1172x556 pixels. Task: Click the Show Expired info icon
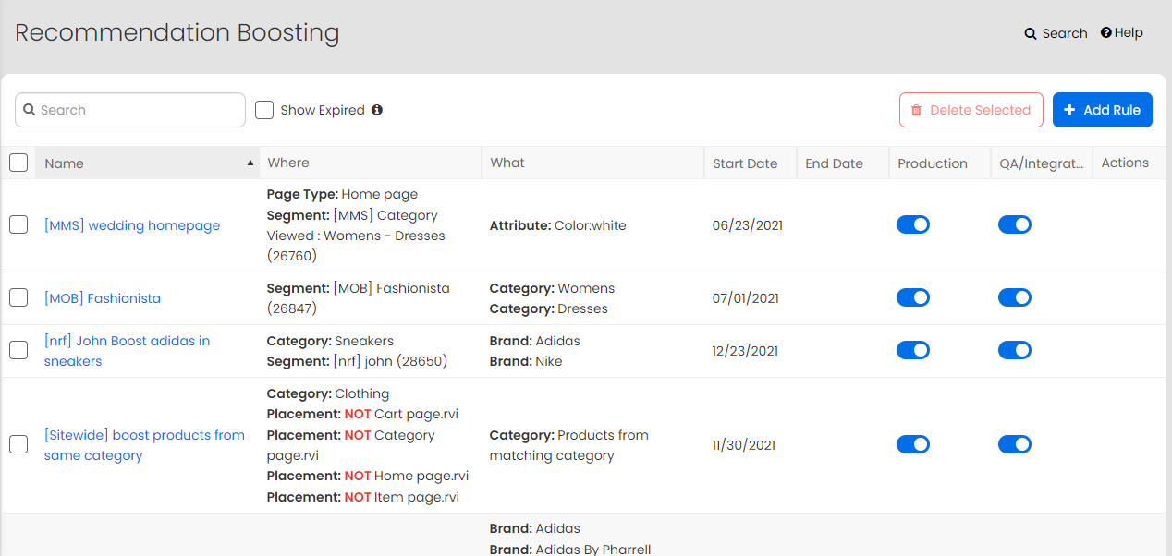[x=377, y=110]
